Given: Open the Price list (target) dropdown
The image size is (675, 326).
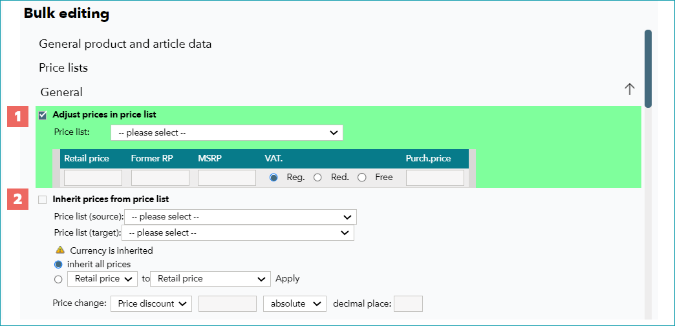Looking at the screenshot, I should point(238,232).
